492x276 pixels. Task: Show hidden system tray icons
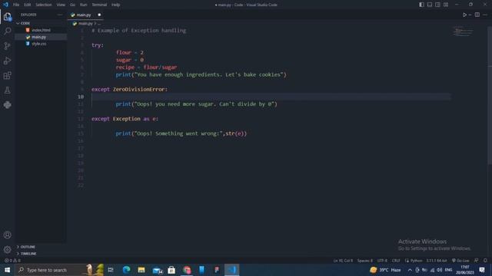410,270
